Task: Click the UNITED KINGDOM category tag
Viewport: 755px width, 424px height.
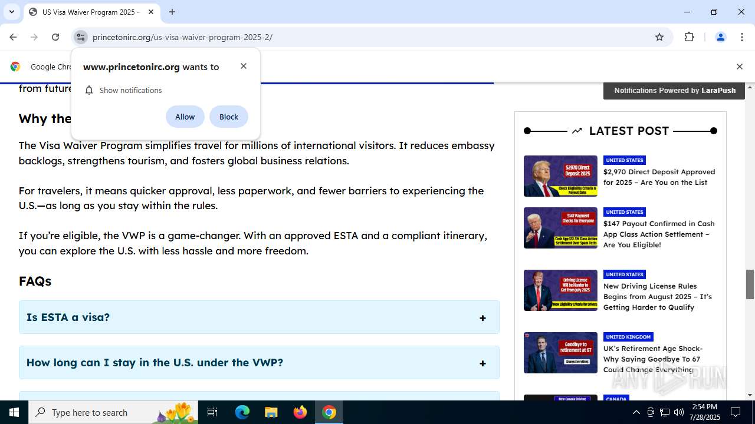Action: (628, 337)
